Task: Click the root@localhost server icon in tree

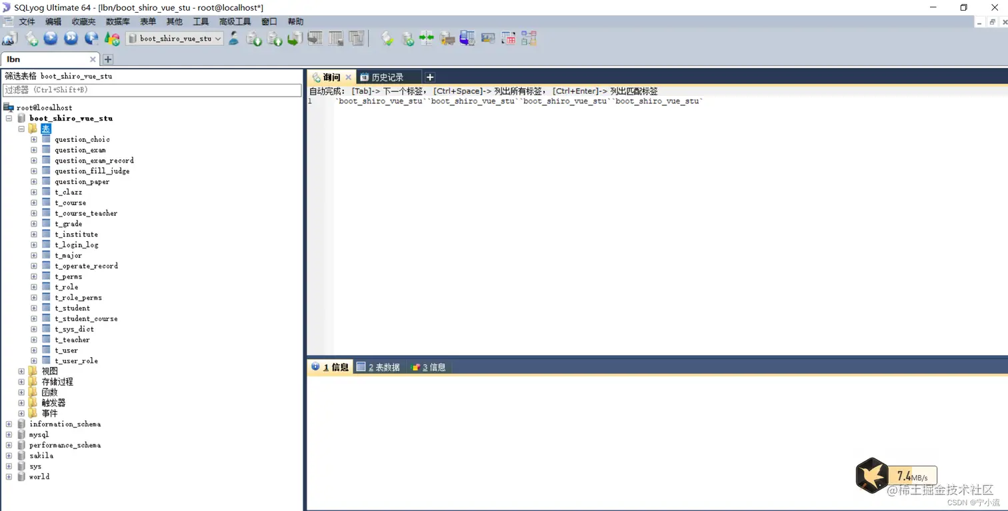Action: [9, 107]
